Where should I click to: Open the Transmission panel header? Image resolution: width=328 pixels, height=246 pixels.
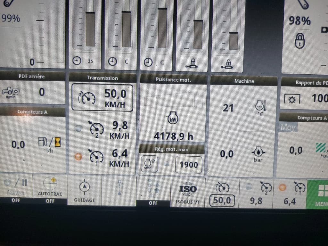102,78
